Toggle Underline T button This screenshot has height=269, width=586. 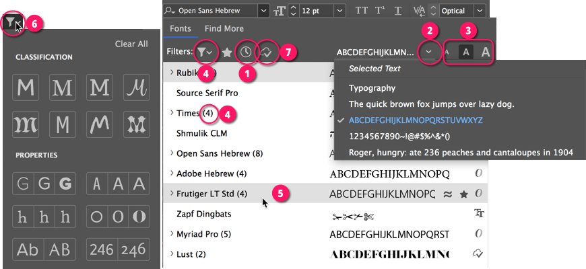click(397, 11)
